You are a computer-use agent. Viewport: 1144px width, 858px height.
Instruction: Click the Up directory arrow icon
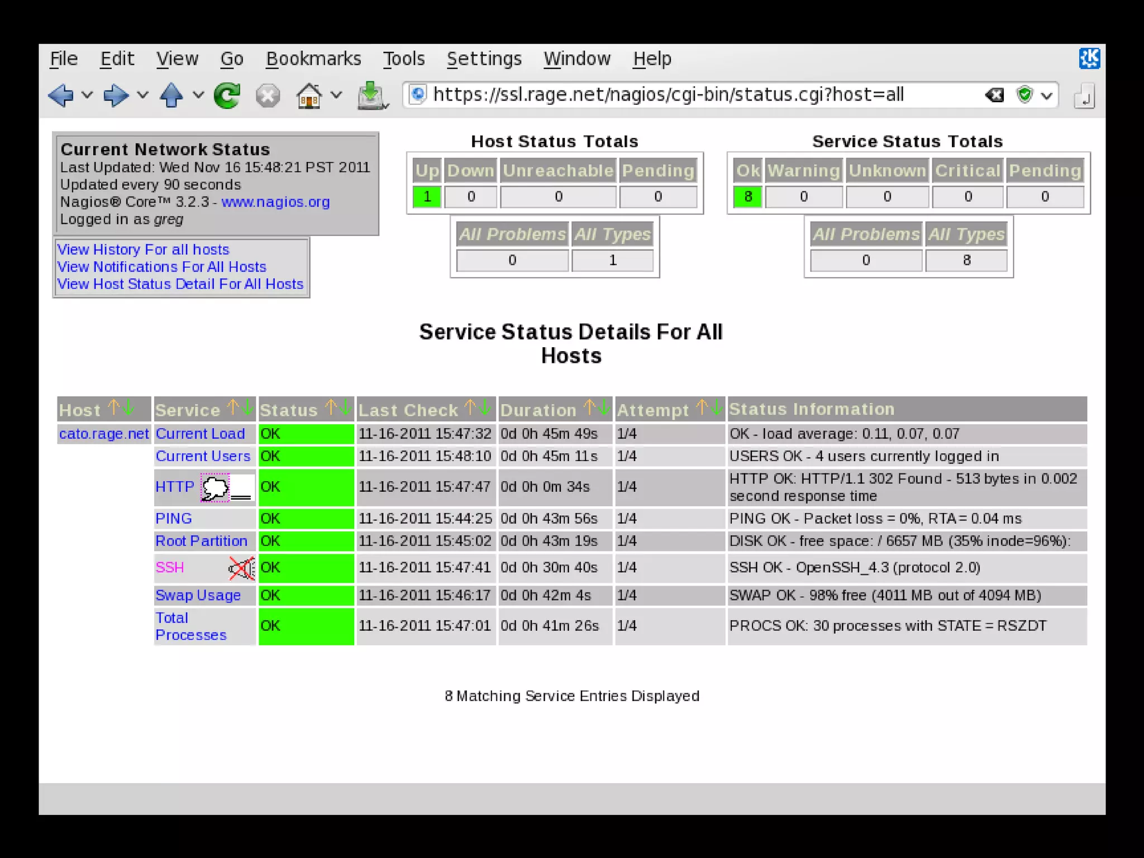click(171, 95)
